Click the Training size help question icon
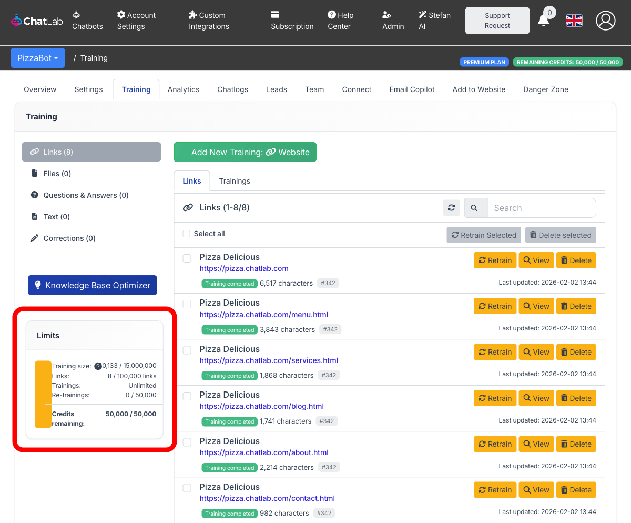Screen dimensions: 631x523 (98, 366)
